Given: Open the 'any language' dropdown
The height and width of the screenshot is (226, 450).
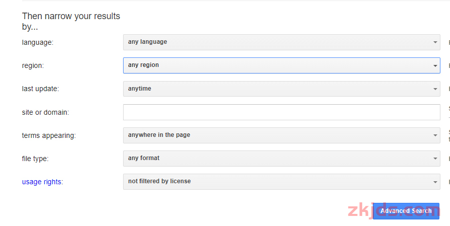Looking at the screenshot, I should click(282, 42).
